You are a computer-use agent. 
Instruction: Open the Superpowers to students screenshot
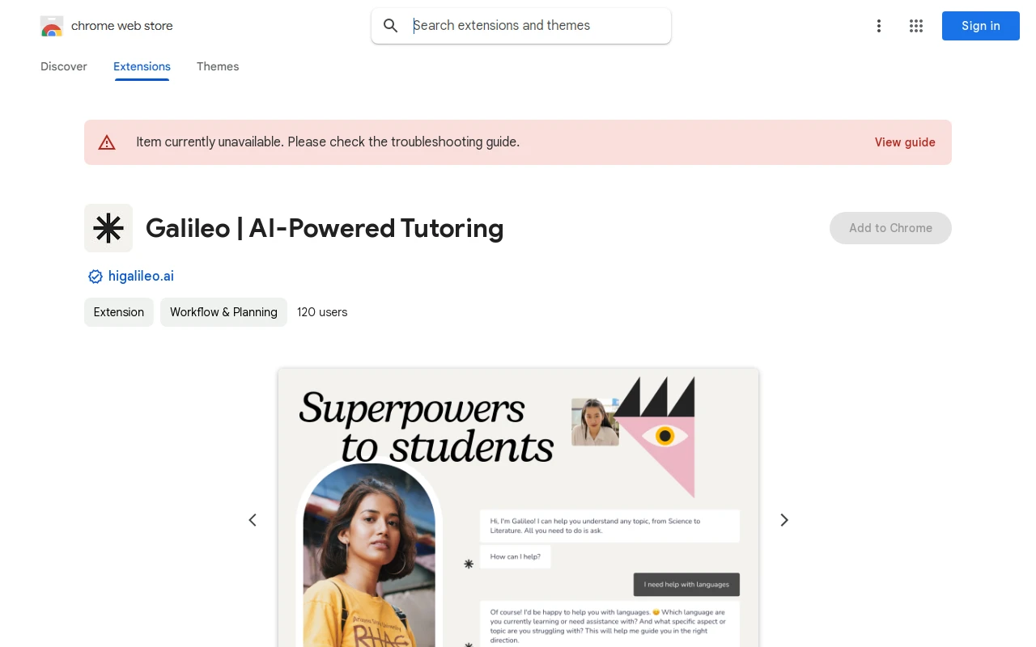pos(518,508)
